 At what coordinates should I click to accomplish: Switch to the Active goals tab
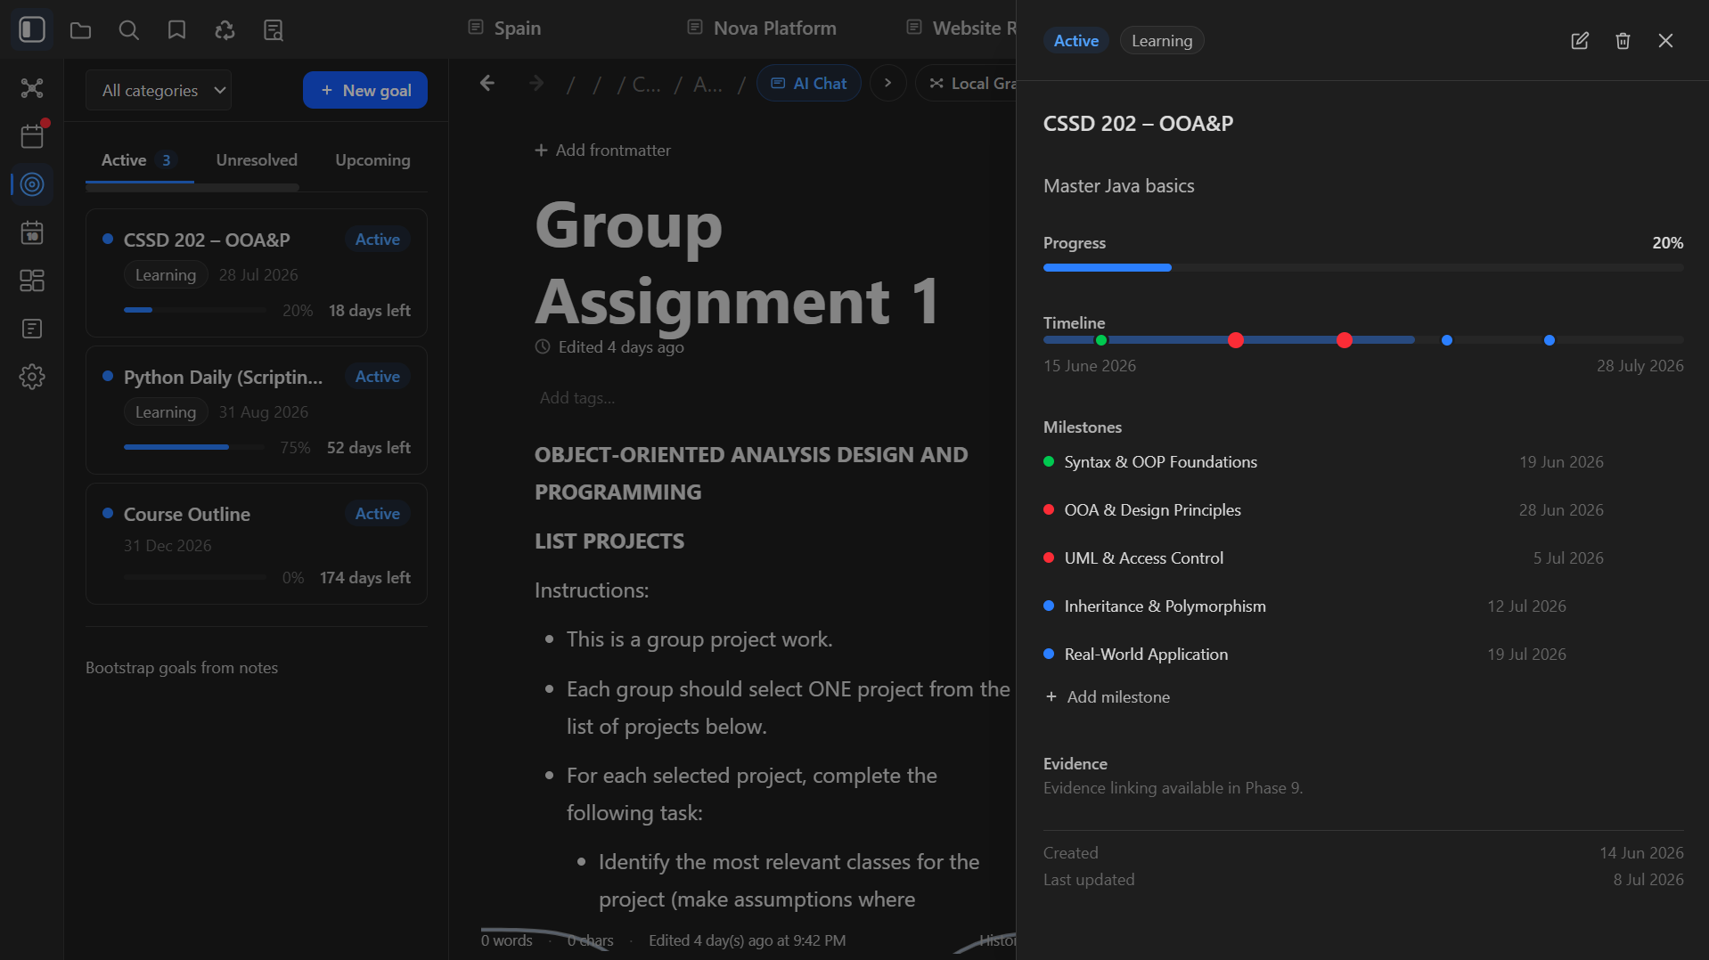[x=139, y=160]
